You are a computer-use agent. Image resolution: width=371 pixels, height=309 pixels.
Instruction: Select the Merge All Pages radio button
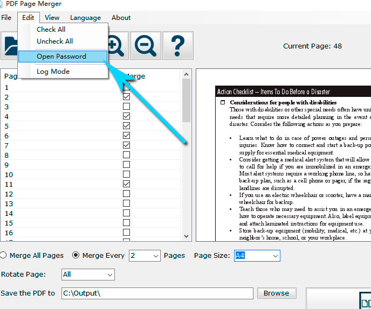3,255
